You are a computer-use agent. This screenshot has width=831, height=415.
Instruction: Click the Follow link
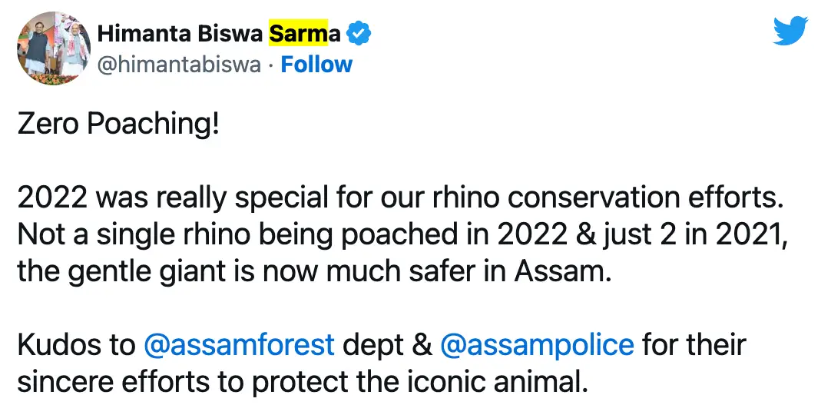click(316, 65)
